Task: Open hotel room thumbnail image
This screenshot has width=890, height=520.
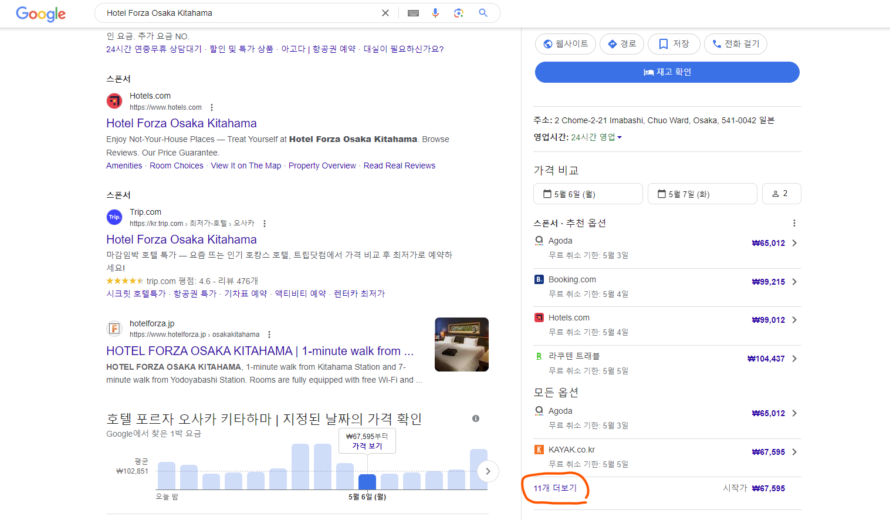Action: (x=462, y=345)
